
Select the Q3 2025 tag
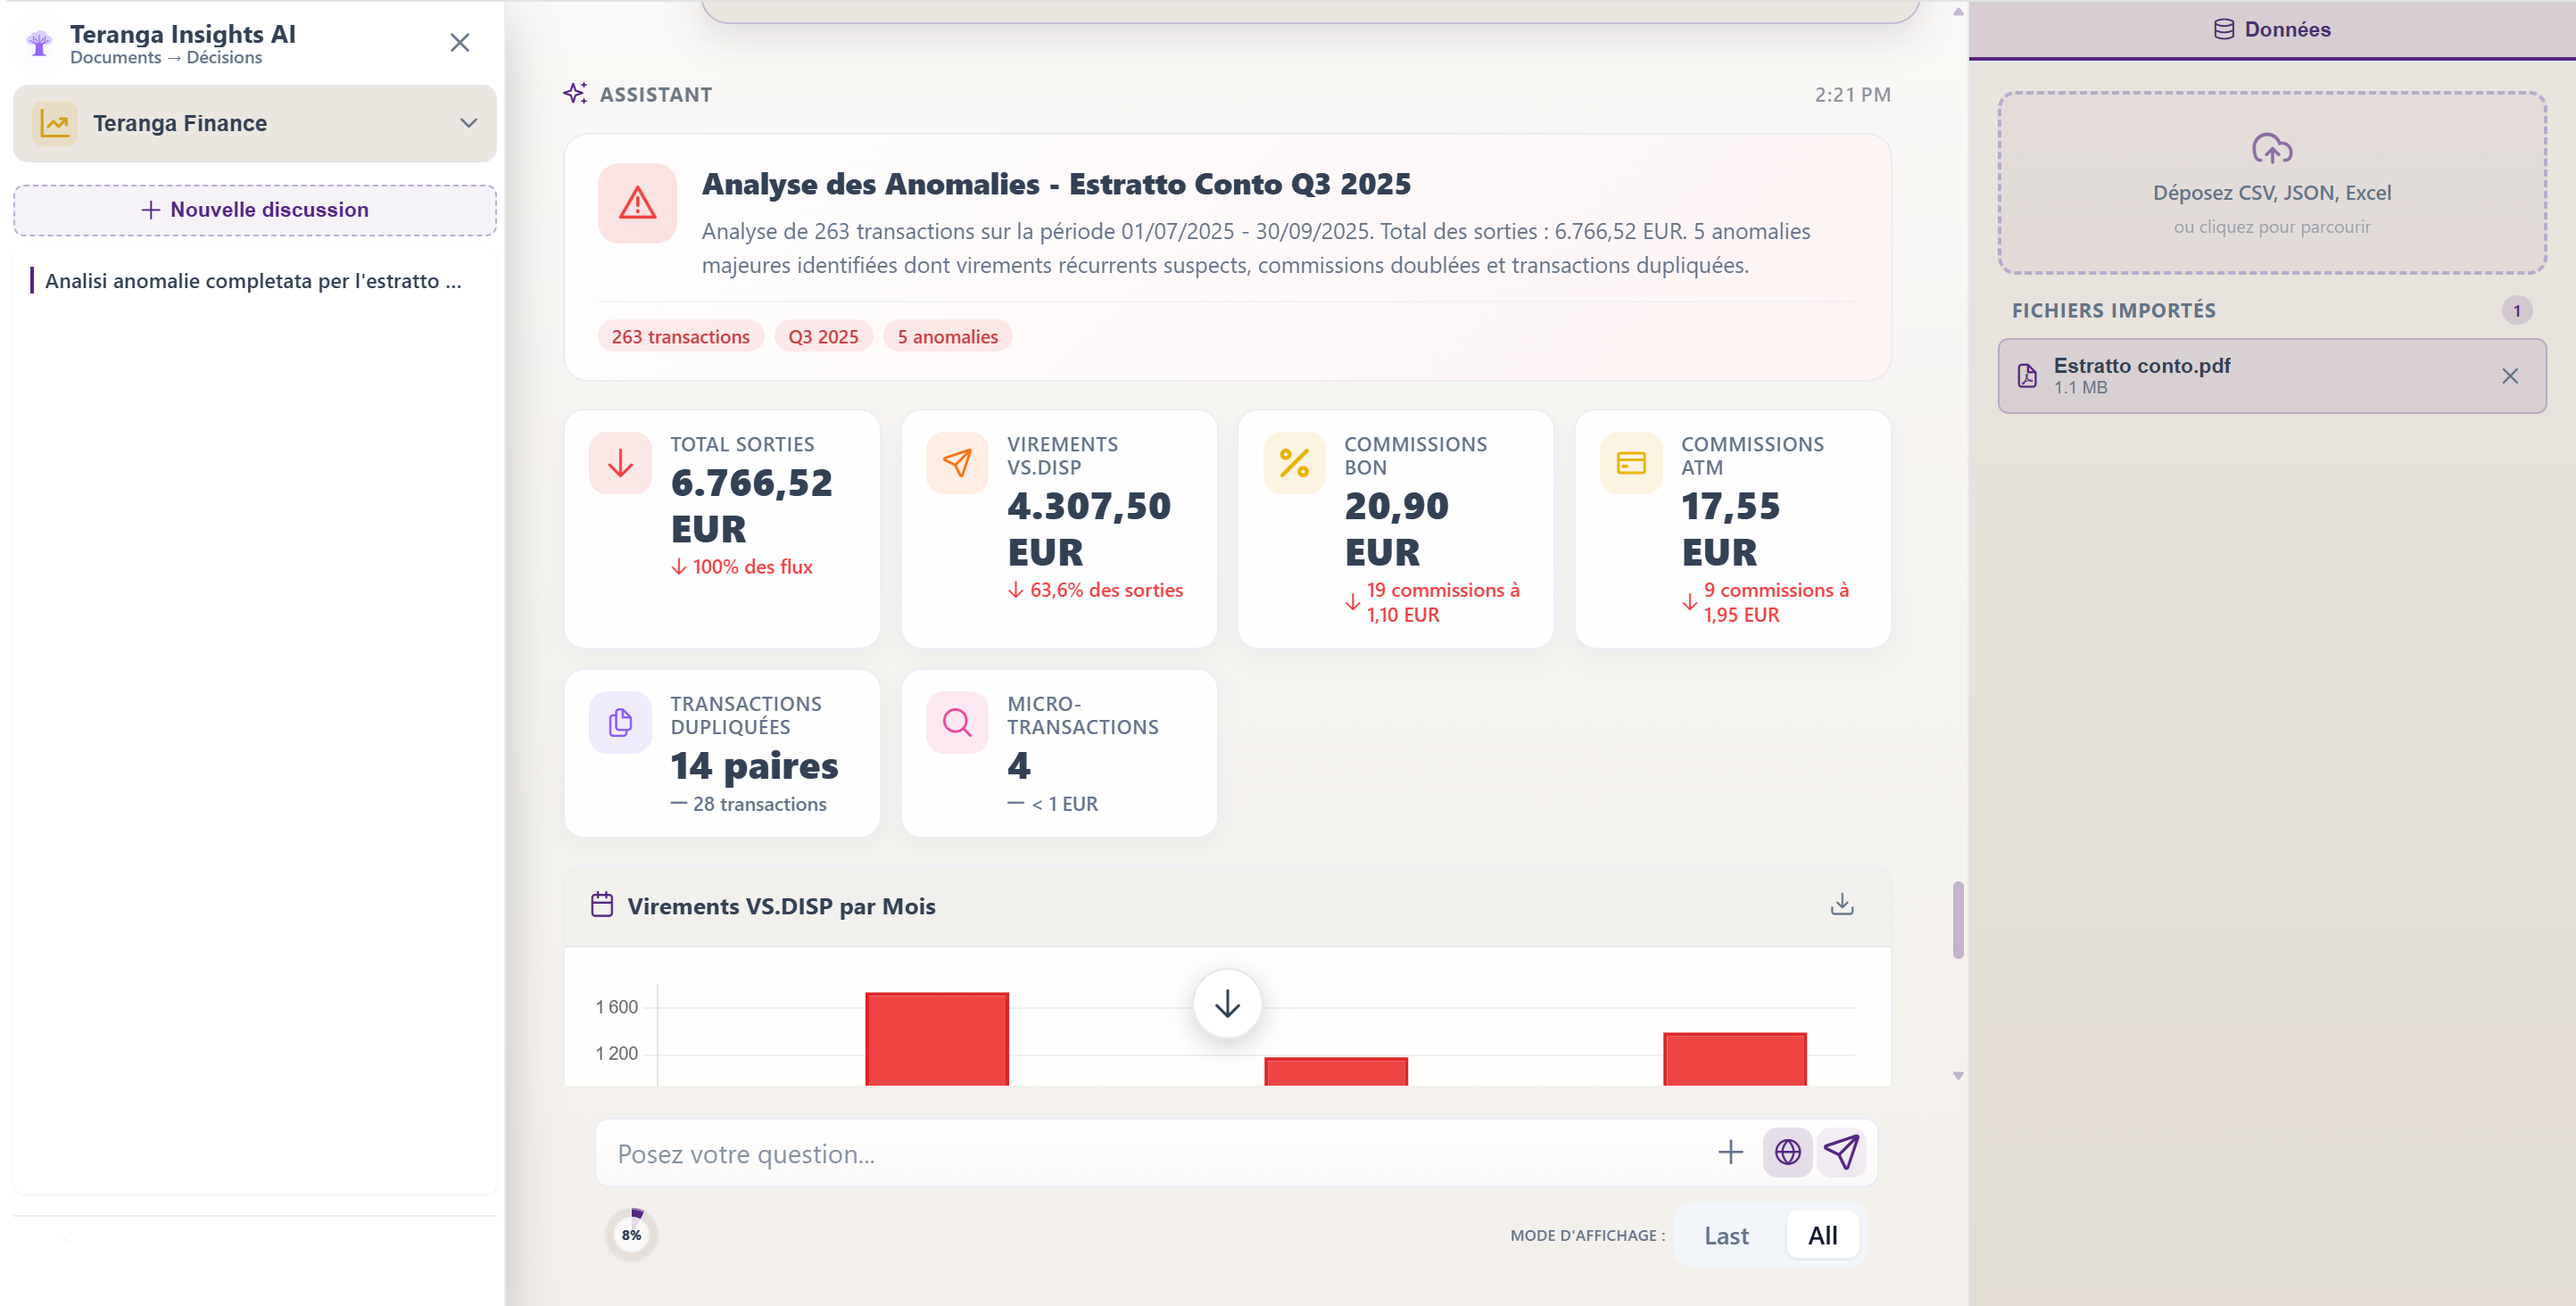pos(823,337)
